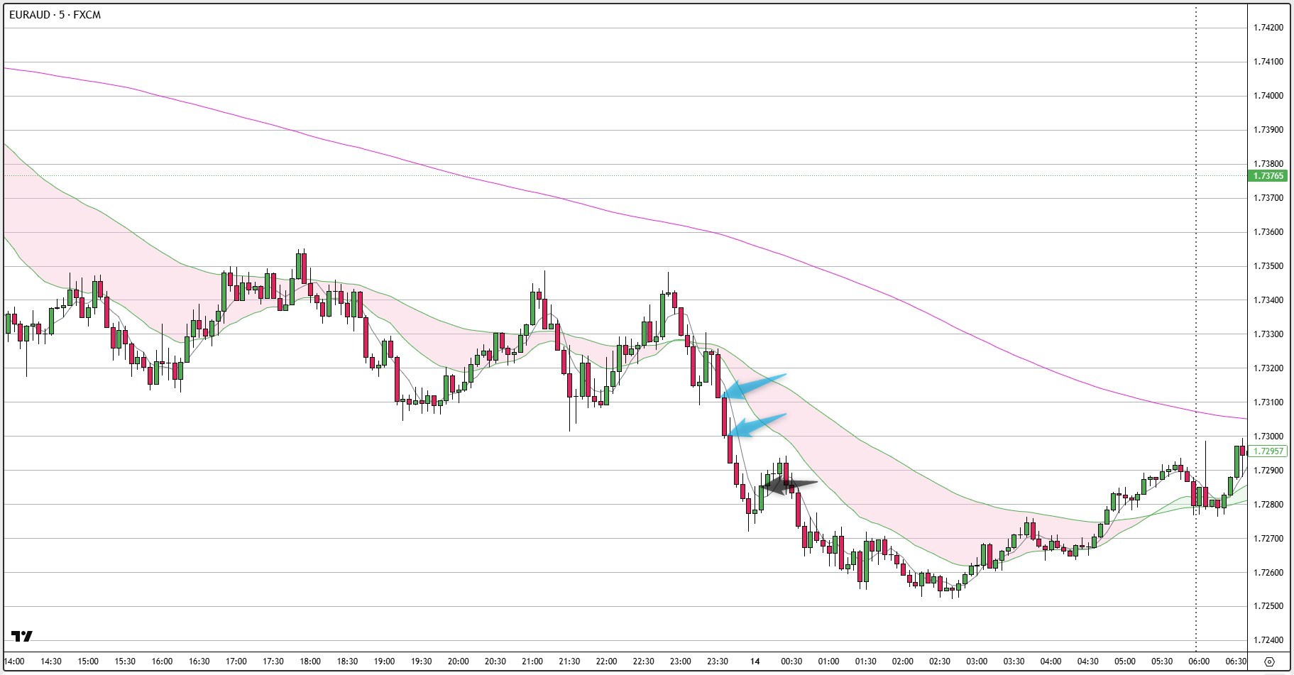Click the 1.73500 price axis label

(x=1268, y=266)
